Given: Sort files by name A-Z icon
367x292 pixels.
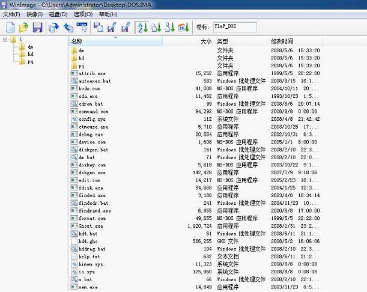Looking at the screenshot, I should (142, 28).
